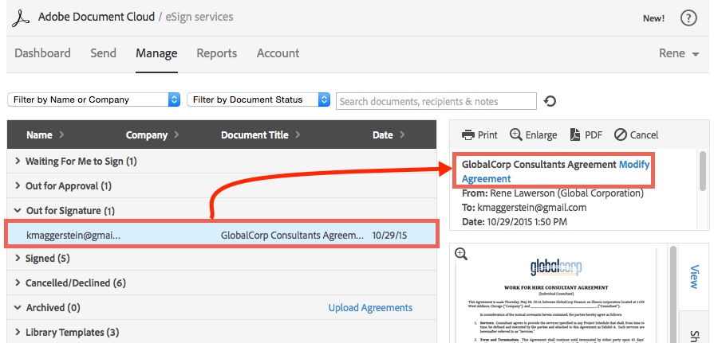Screen dimensions: 714x343
Task: Open the Reports tab
Action: coord(217,53)
